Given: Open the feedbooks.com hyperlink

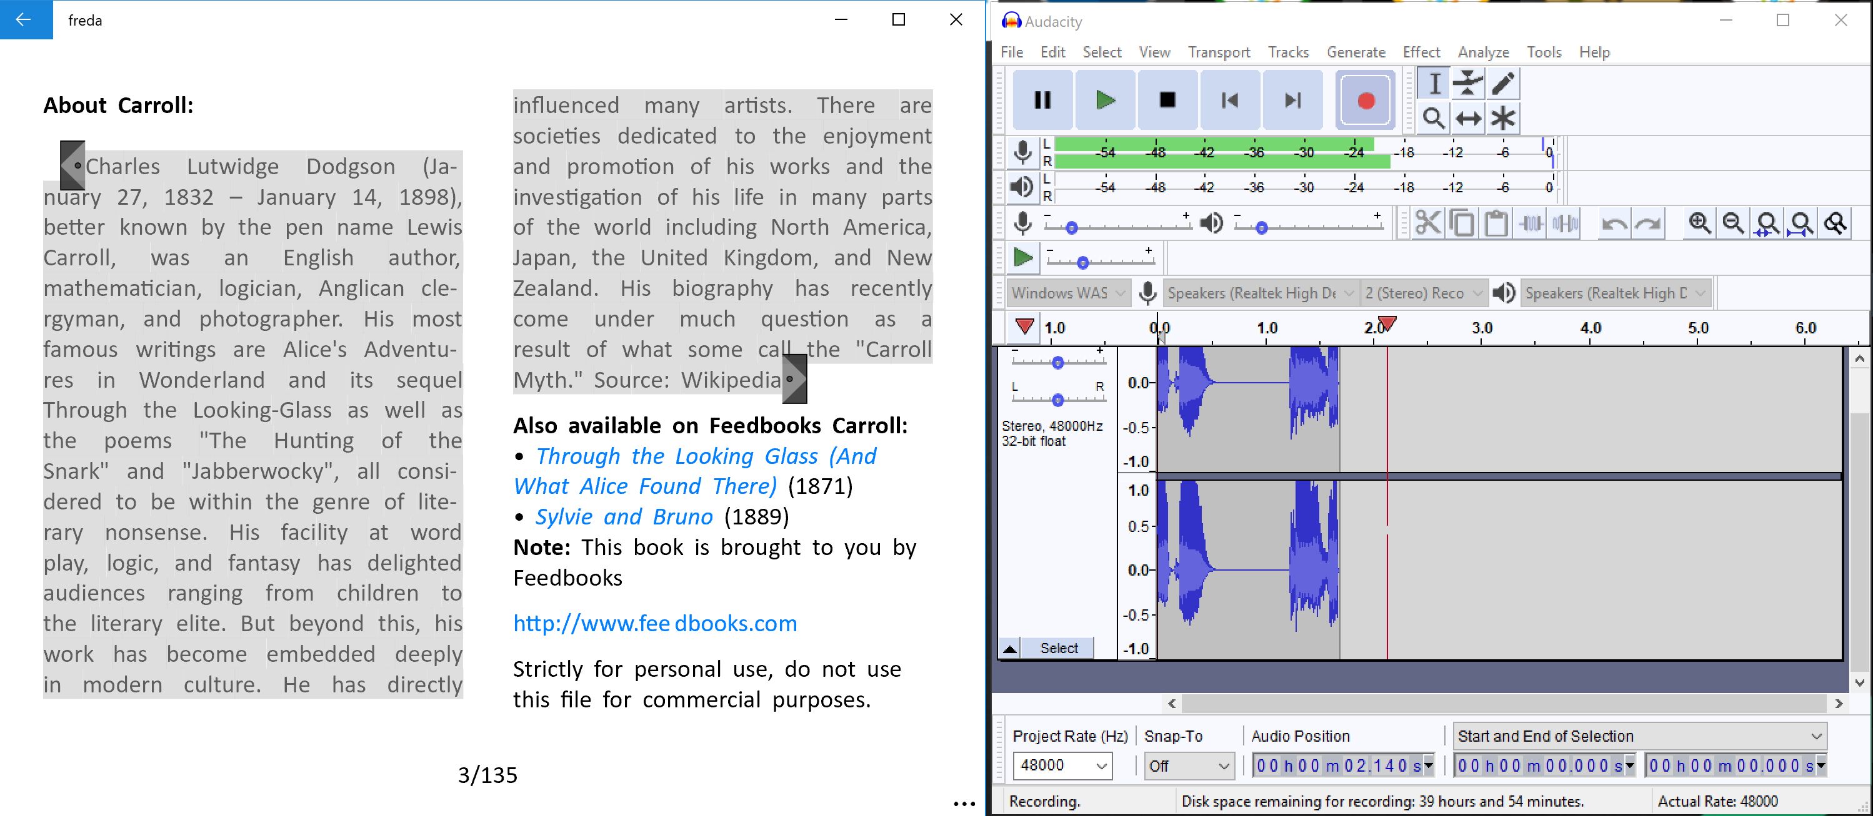Looking at the screenshot, I should (x=655, y=624).
